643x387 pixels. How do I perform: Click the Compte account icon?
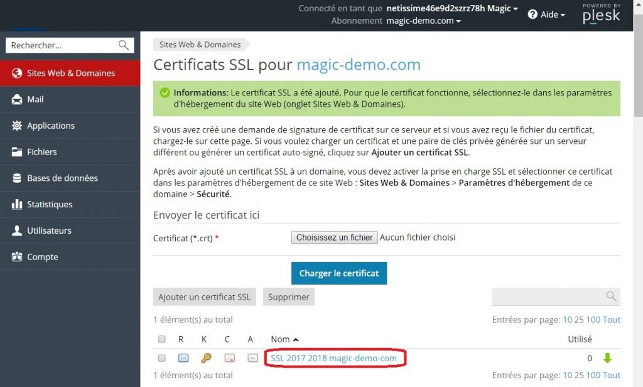coord(17,257)
